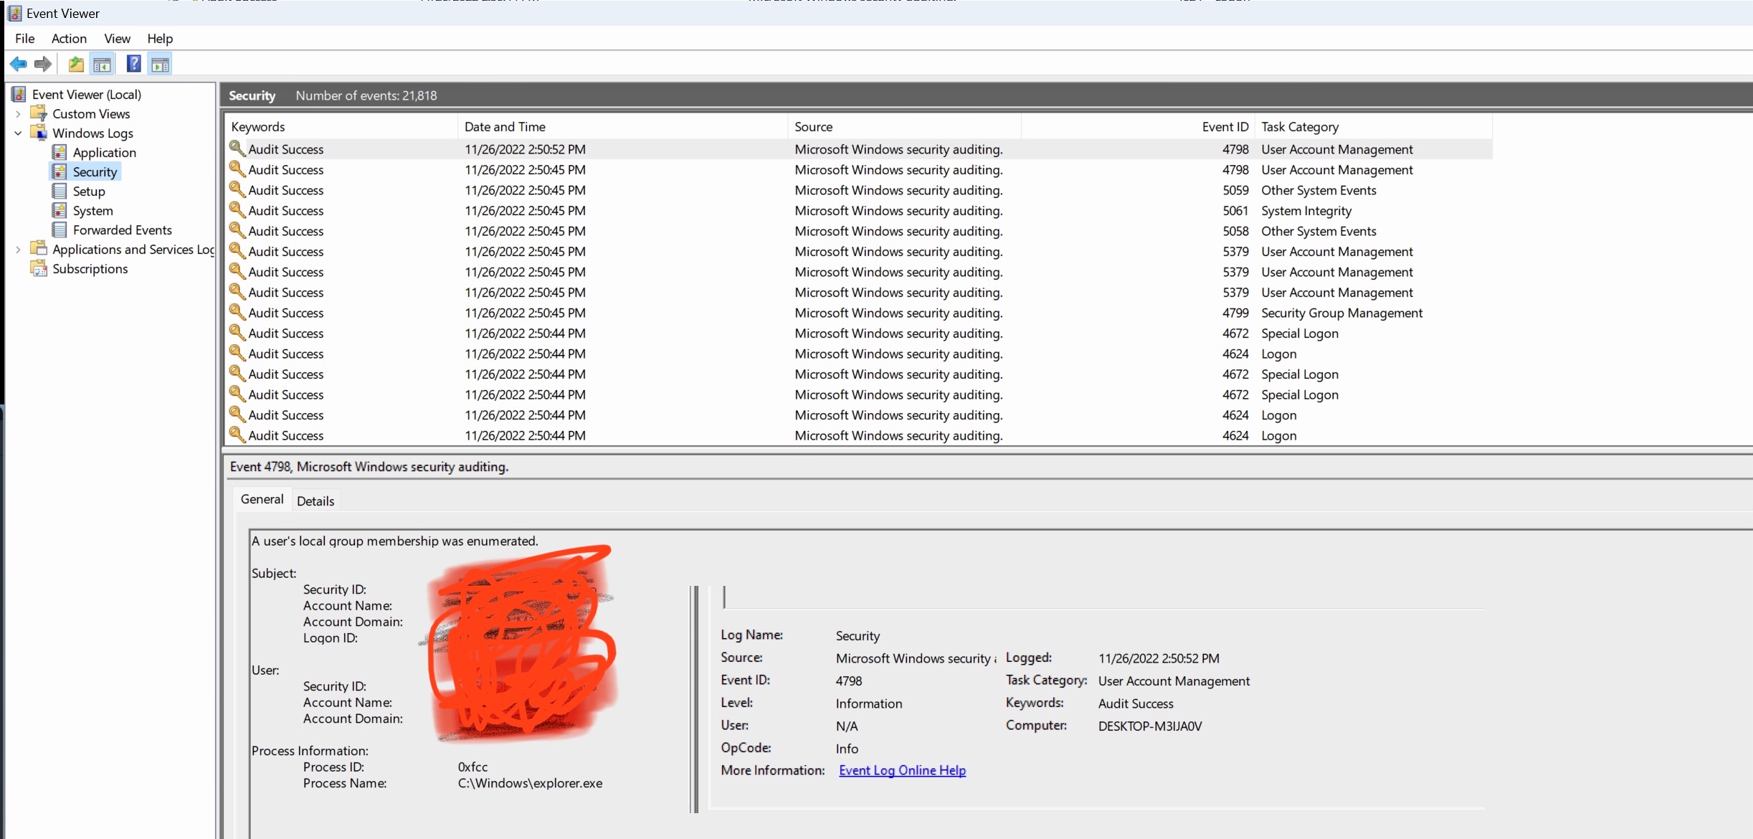
Task: Click the Forwarded Events log icon
Action: [60, 230]
